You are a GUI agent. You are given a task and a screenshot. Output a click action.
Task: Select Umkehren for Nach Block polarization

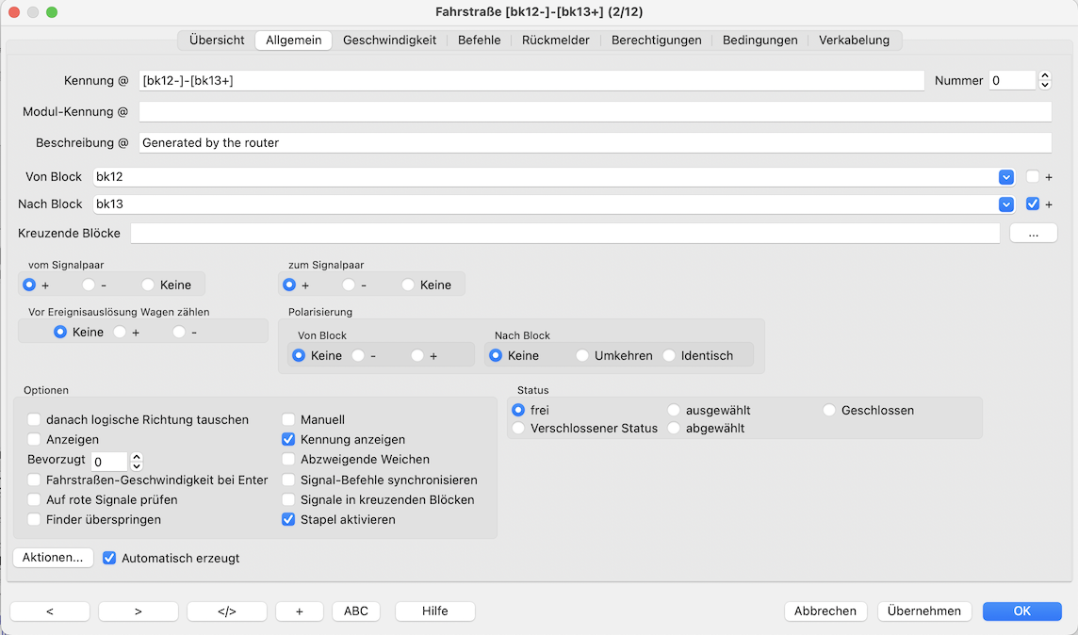tap(583, 356)
